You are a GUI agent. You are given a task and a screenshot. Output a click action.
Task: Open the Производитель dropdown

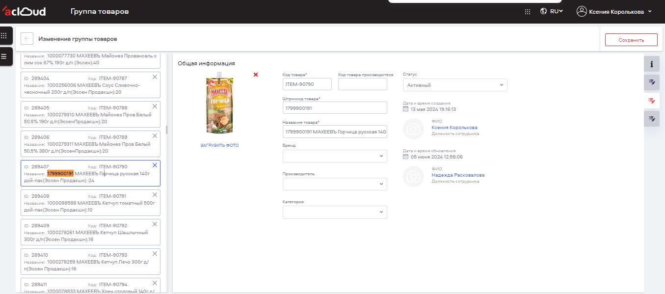click(x=335, y=184)
